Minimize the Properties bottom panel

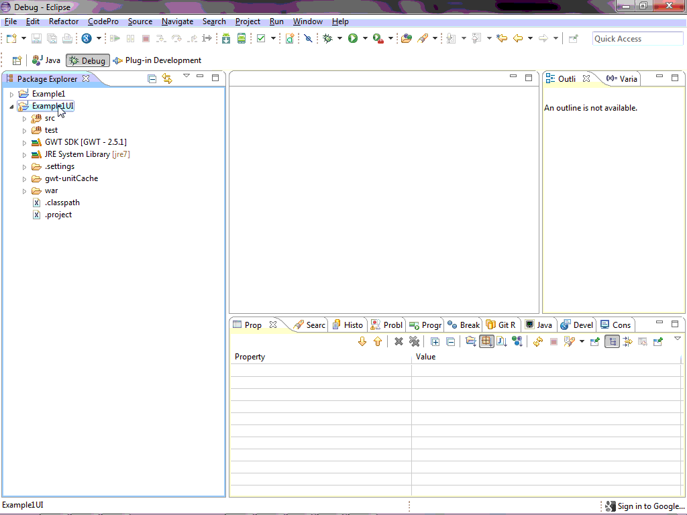[659, 323]
